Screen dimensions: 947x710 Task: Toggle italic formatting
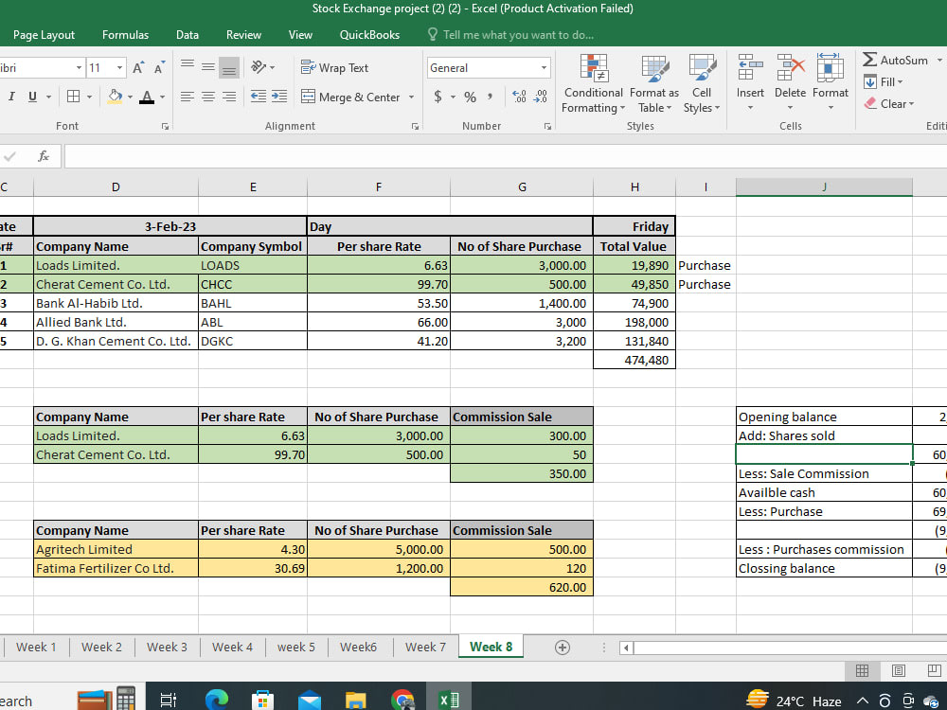click(11, 97)
